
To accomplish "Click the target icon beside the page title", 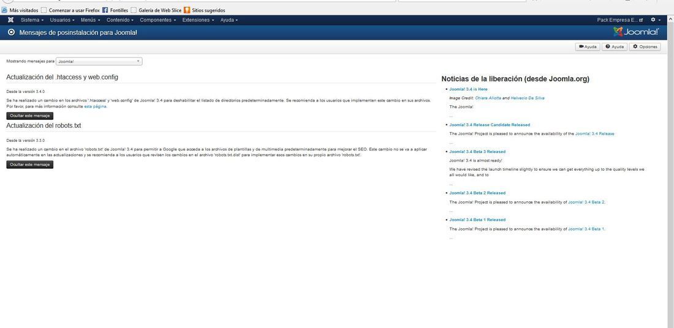I will click(x=12, y=32).
